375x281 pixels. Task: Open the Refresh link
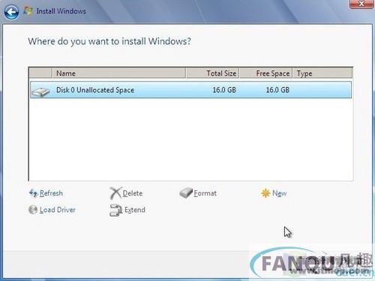coord(51,193)
